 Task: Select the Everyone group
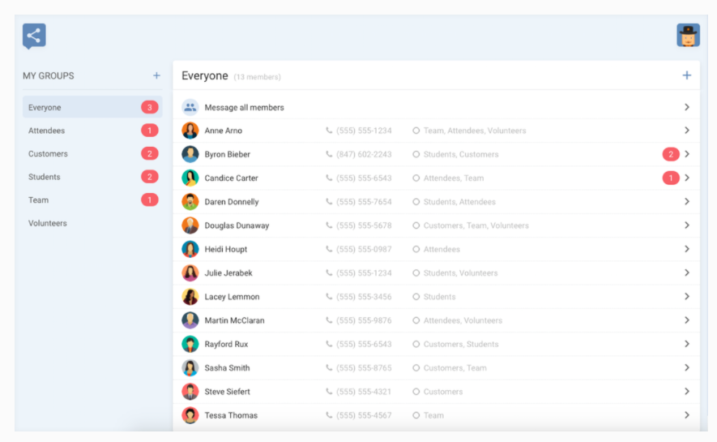tap(92, 107)
